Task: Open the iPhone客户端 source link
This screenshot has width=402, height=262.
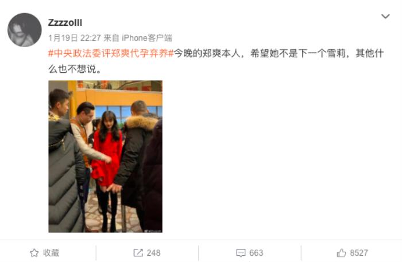Action: (147, 38)
